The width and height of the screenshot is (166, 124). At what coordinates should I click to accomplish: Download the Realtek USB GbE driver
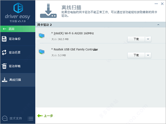(x=136, y=55)
